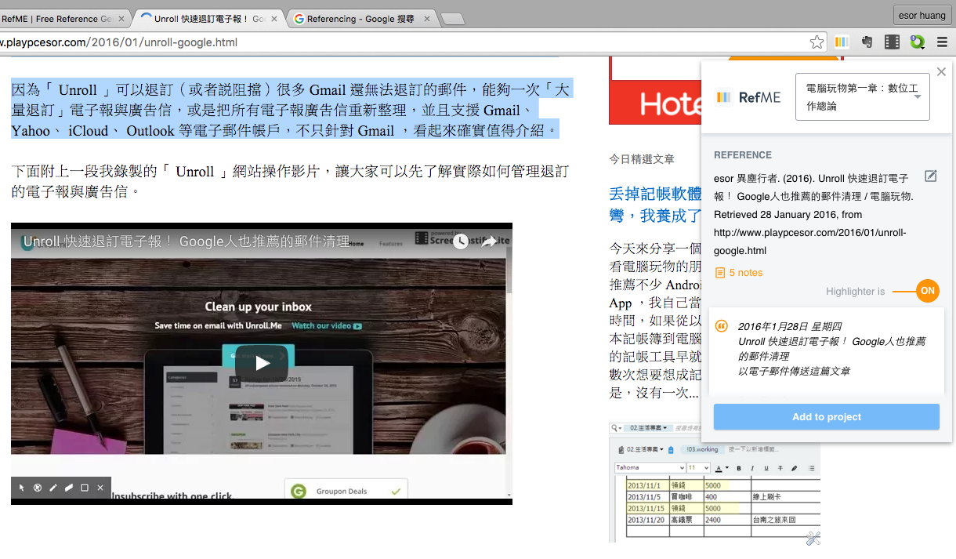Click the share arrow on video
956x559 pixels.
click(489, 241)
